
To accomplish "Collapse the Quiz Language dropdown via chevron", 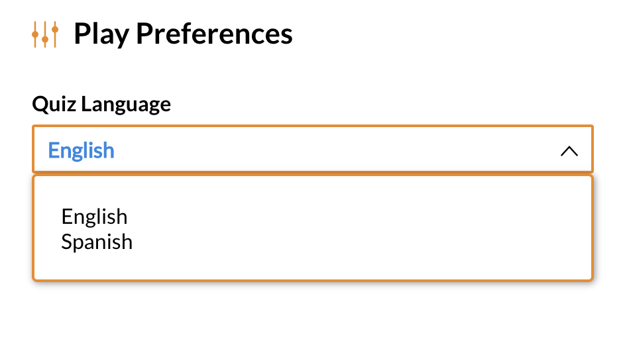I will point(569,151).
